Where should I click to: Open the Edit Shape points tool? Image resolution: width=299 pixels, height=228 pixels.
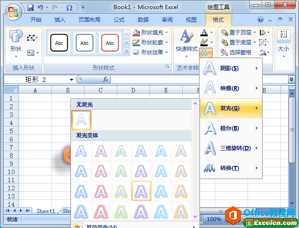[32, 38]
